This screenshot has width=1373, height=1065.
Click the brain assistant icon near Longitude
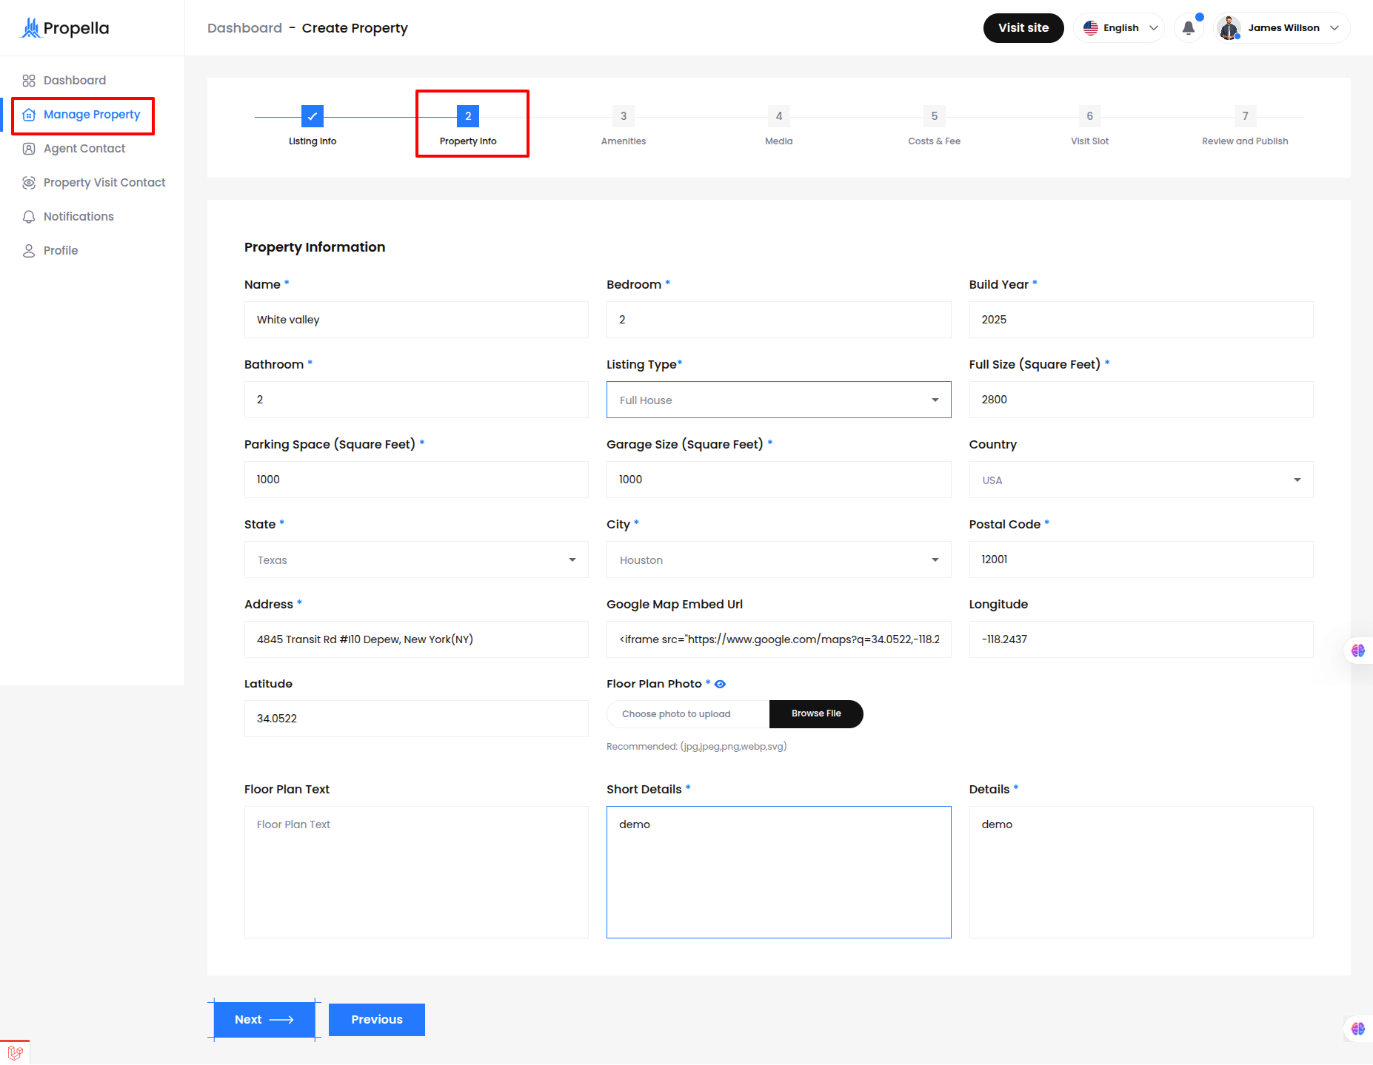[1358, 651]
